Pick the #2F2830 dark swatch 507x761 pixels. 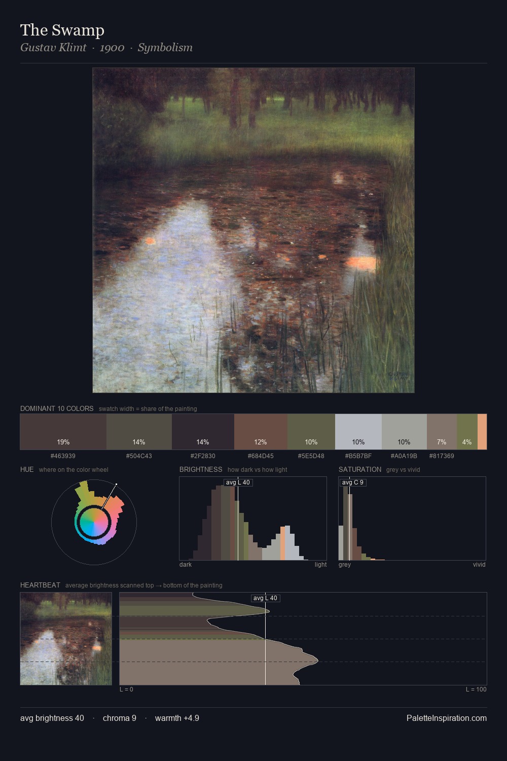(203, 432)
